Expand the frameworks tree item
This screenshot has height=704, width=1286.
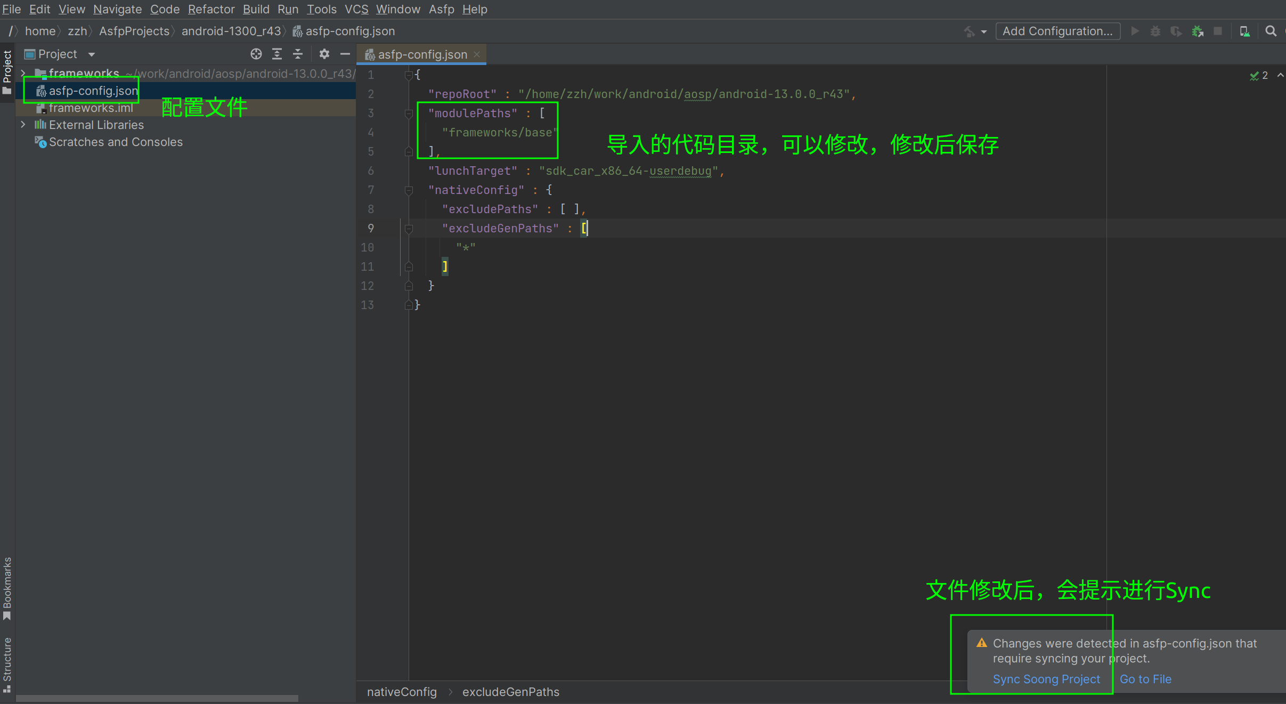(23, 73)
